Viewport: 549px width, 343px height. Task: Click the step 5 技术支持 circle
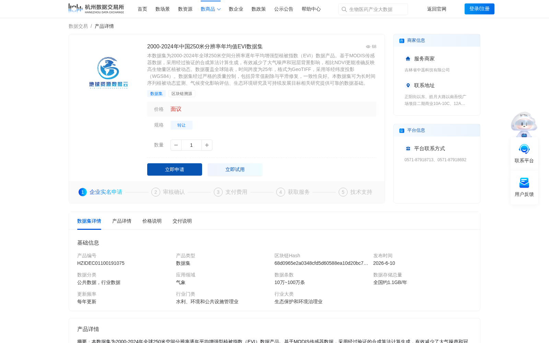click(x=343, y=192)
